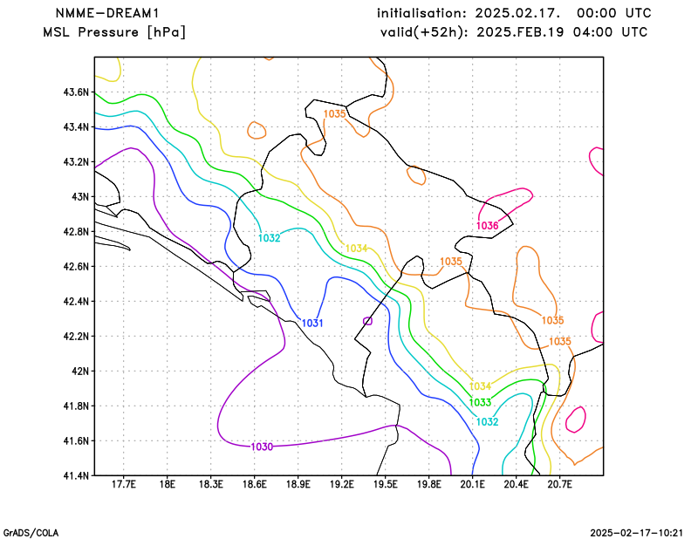Viewport: 698px width, 539px height.
Task: Click the 19.8E longitude label
Action: click(428, 484)
